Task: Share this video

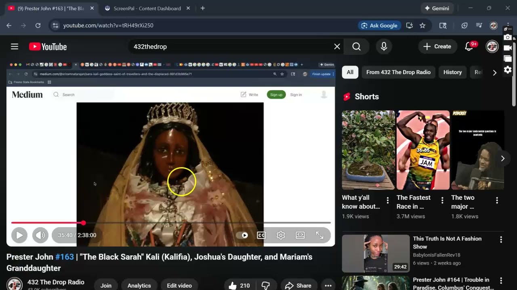Action: pyautogui.click(x=298, y=286)
